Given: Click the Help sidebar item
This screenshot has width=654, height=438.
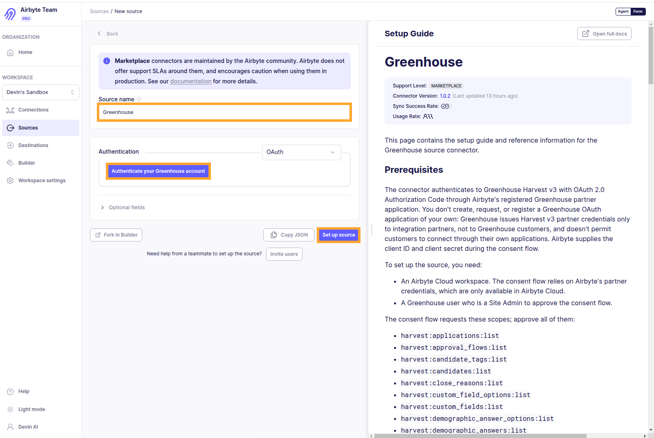Looking at the screenshot, I should [x=40, y=391].
